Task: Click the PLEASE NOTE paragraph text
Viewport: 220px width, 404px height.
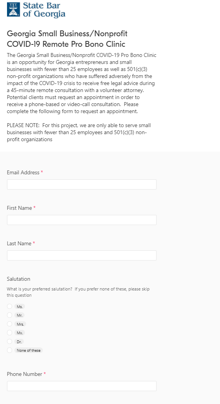Action: 79,133
